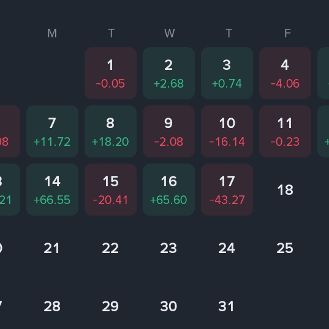329x329 pixels.
Task: Open day 15 with -20.41
Action: coord(110,190)
